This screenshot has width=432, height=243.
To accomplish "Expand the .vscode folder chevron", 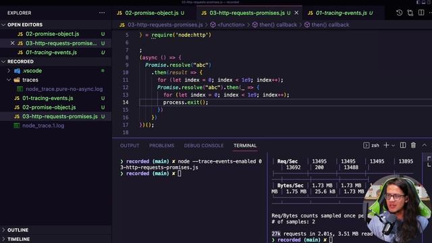I will pyautogui.click(x=9, y=71).
